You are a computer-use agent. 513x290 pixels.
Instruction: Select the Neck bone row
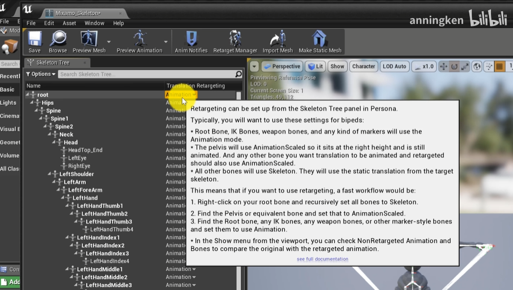click(66, 134)
